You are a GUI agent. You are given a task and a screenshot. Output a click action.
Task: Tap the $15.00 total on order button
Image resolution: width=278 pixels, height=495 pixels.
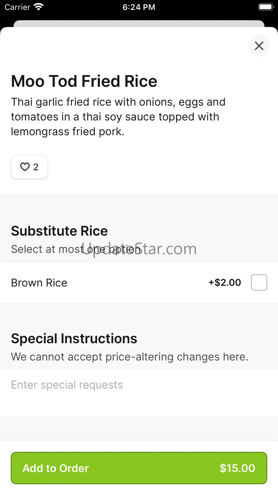pyautogui.click(x=237, y=468)
